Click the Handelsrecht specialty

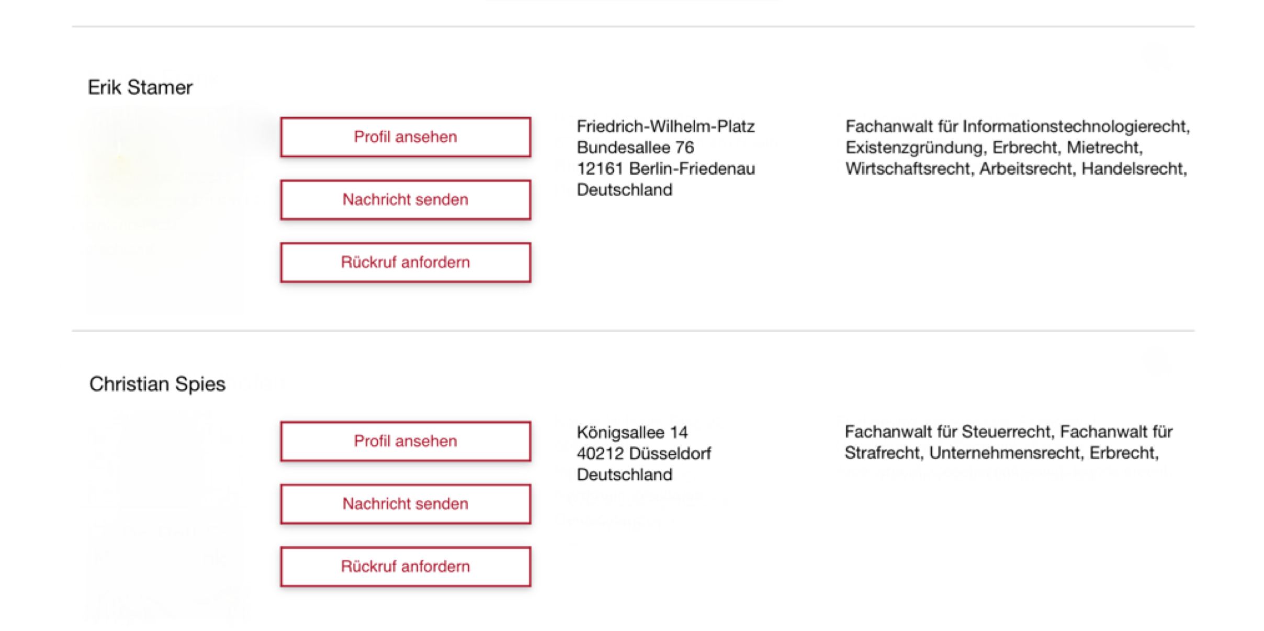[x=1133, y=168]
